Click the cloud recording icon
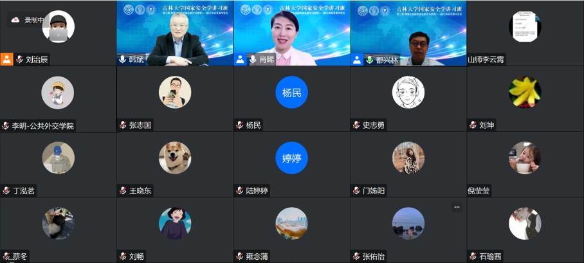 15,20
